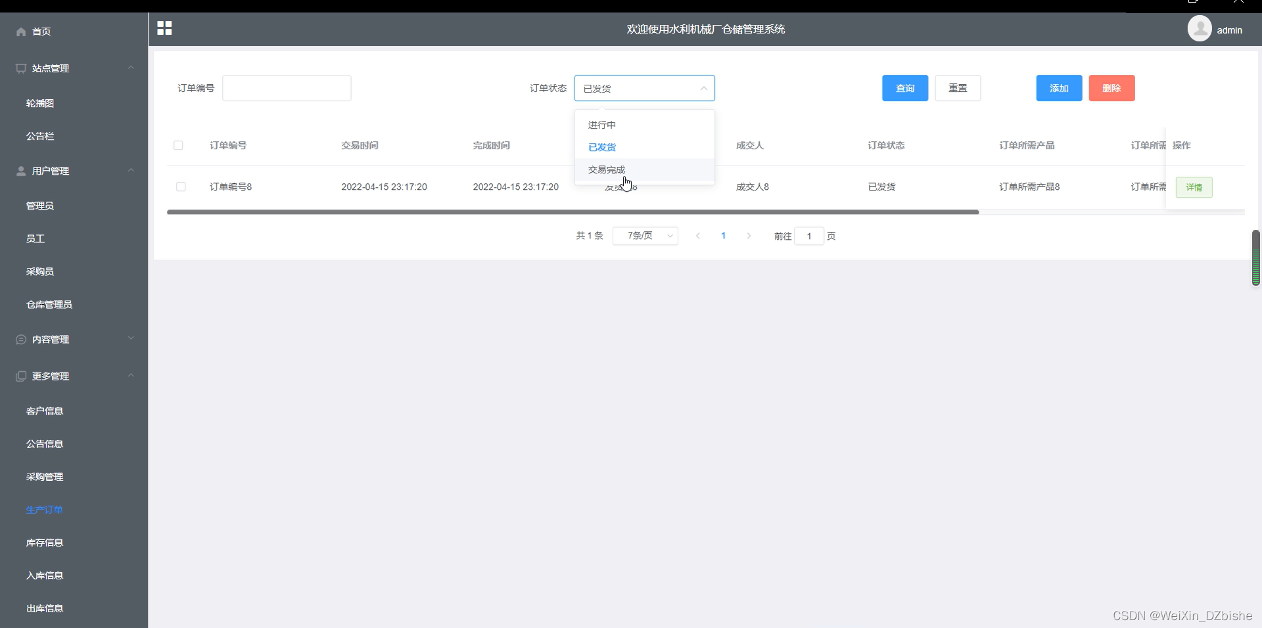
Task: Click the person icon beside 用户管理
Action: coord(21,171)
